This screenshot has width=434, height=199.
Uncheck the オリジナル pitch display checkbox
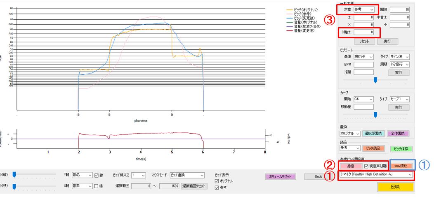217,181
